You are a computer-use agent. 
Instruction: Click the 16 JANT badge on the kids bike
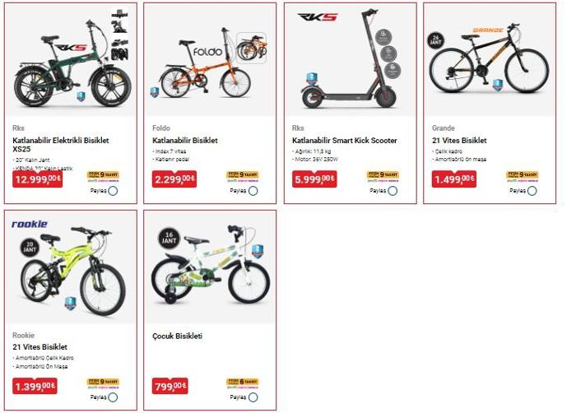click(169, 238)
